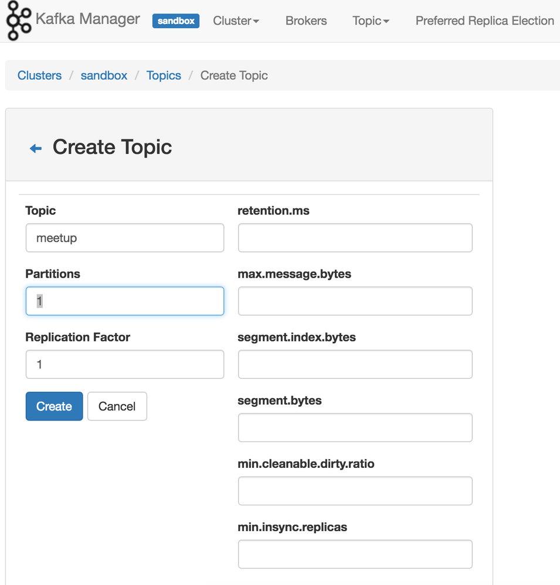Click the segment.index.bytes input
This screenshot has height=585, width=560.
pyautogui.click(x=355, y=364)
